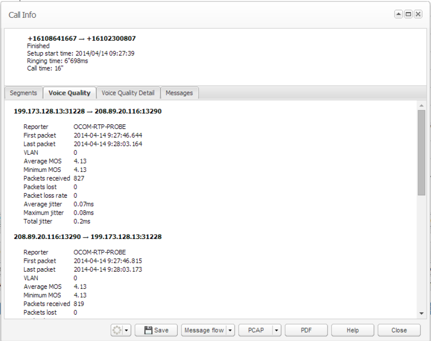Collapse the Call Info window with up-arrow icon

point(398,14)
